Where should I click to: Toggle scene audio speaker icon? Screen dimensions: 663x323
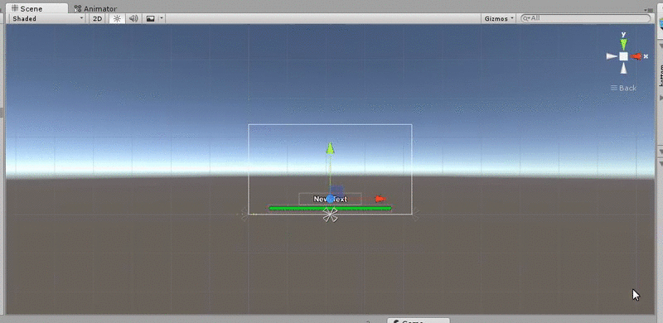point(133,18)
